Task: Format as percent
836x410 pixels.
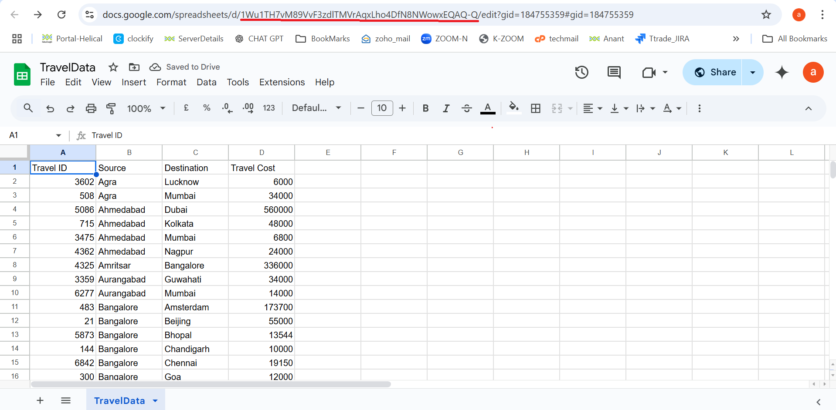Action: [x=207, y=108]
